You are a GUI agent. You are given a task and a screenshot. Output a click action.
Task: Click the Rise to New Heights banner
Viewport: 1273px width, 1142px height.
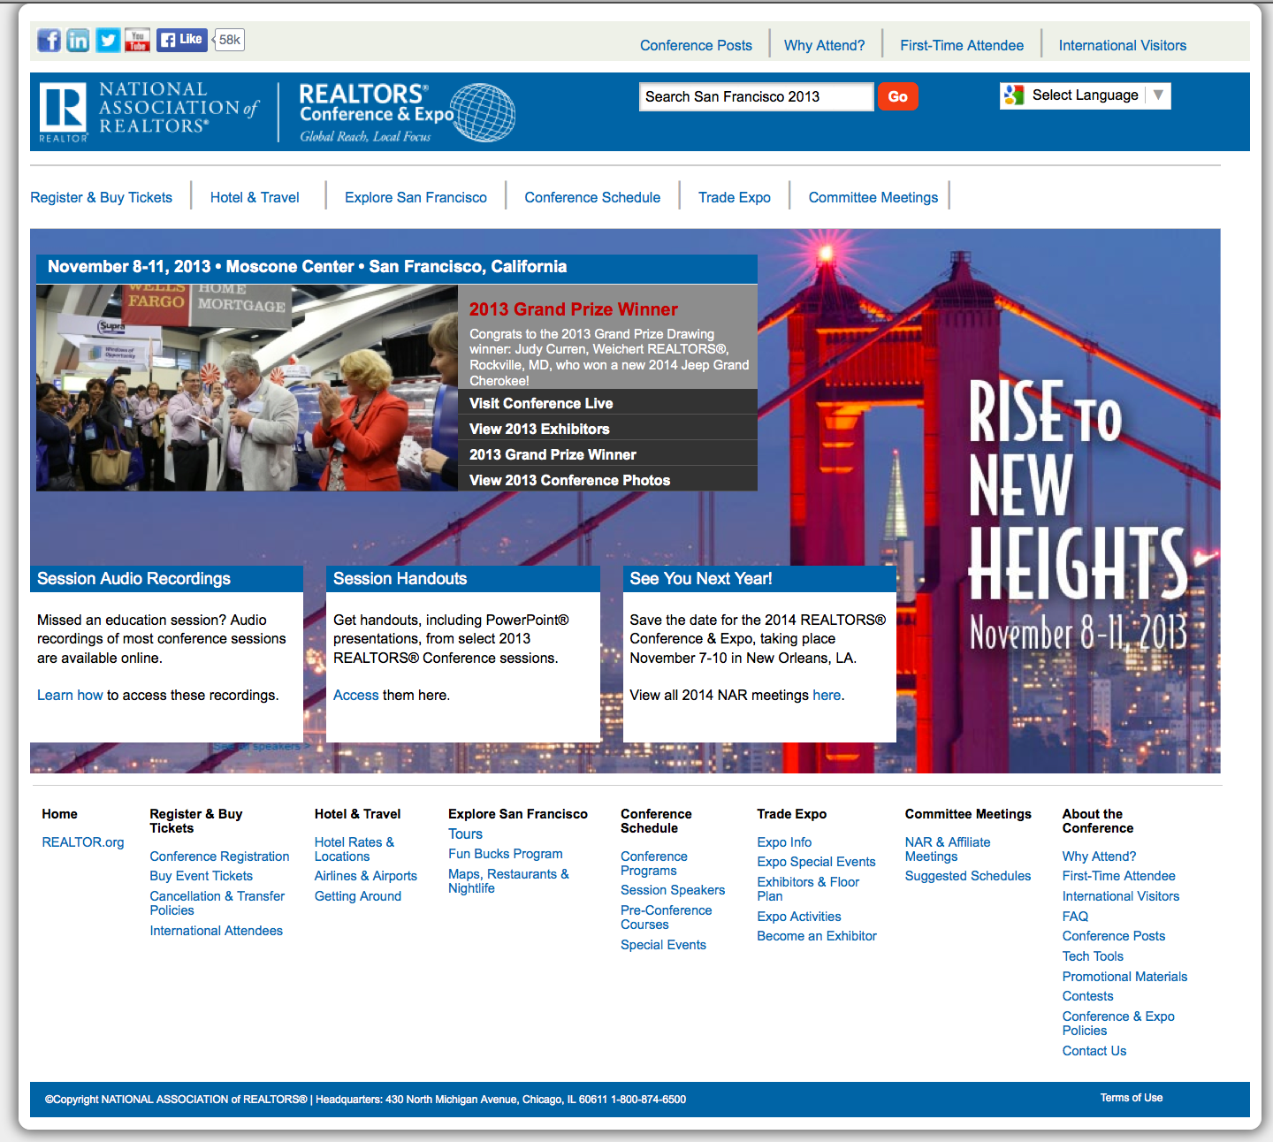[x=1079, y=517]
